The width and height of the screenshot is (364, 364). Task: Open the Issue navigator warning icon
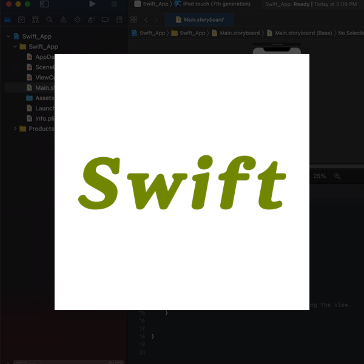pyautogui.click(x=63, y=20)
